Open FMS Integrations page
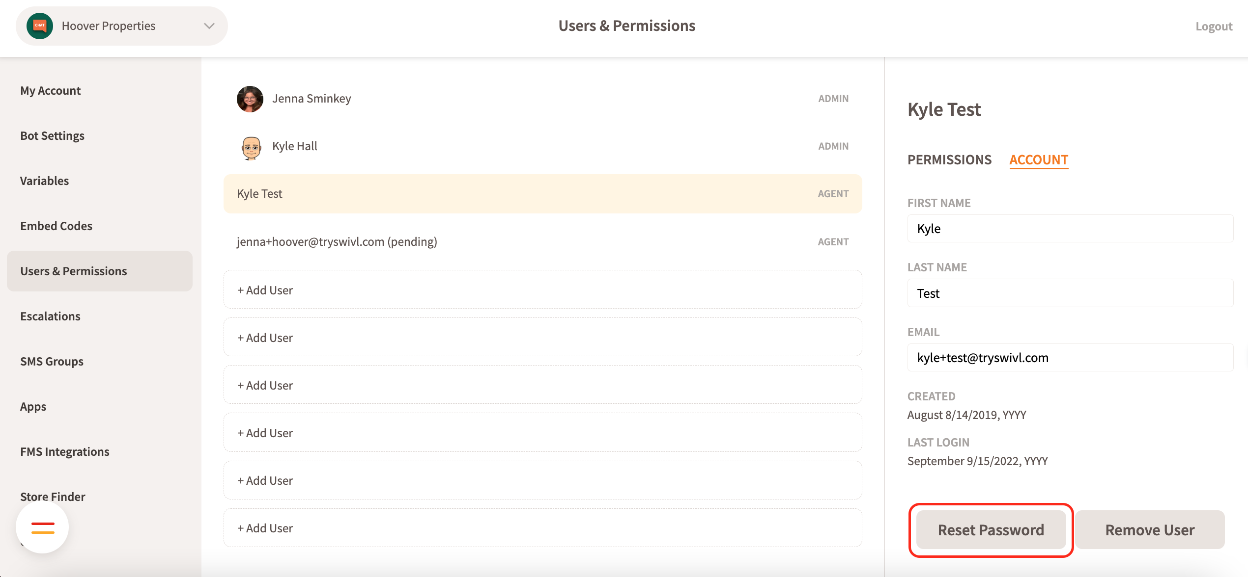The image size is (1248, 577). [x=64, y=452]
